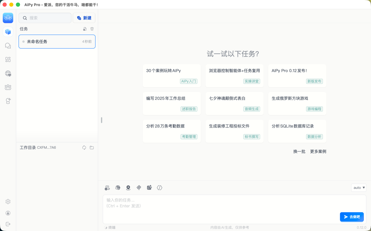Select the 分析SQLite数据库记录 card

point(297,131)
